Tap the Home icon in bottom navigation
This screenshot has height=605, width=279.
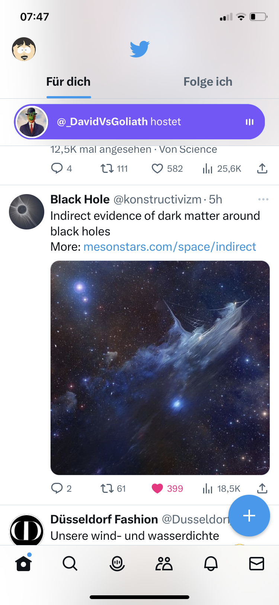(23, 563)
